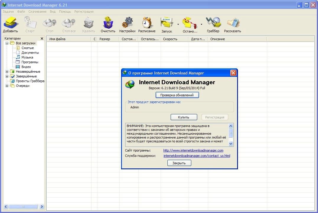Open the Помощь menu
Screen dimensions: 318x213
pyautogui.click(x=65, y=12)
